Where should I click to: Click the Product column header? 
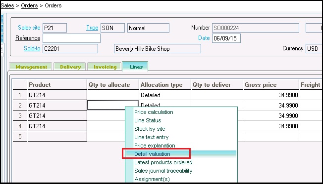[x=57, y=84]
